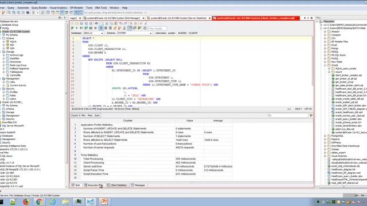Toggle the highlighted execution plan button in toolbar
Viewport: 367px width, 206px height.
[x=130, y=28]
